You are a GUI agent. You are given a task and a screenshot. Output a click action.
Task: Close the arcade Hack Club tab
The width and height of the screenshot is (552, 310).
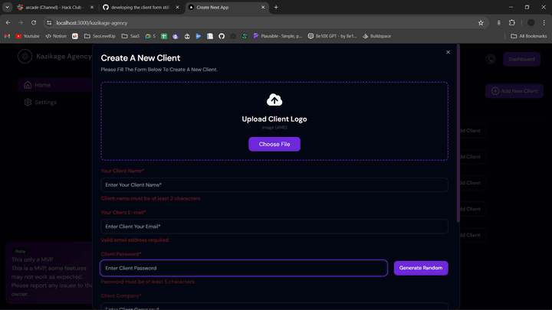pyautogui.click(x=91, y=8)
